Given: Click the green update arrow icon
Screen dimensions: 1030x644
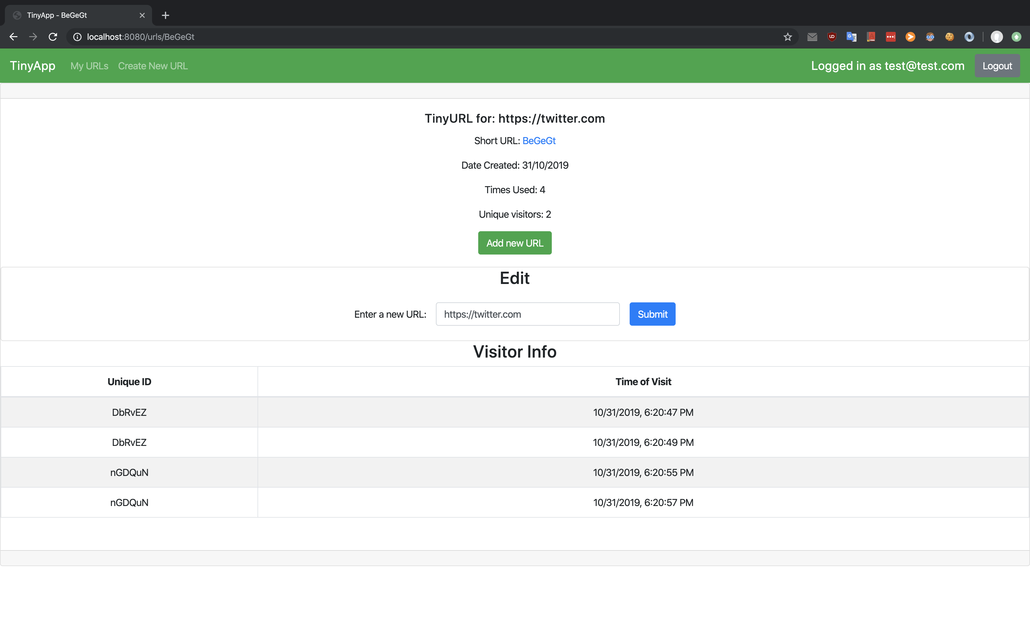Looking at the screenshot, I should (x=1017, y=37).
